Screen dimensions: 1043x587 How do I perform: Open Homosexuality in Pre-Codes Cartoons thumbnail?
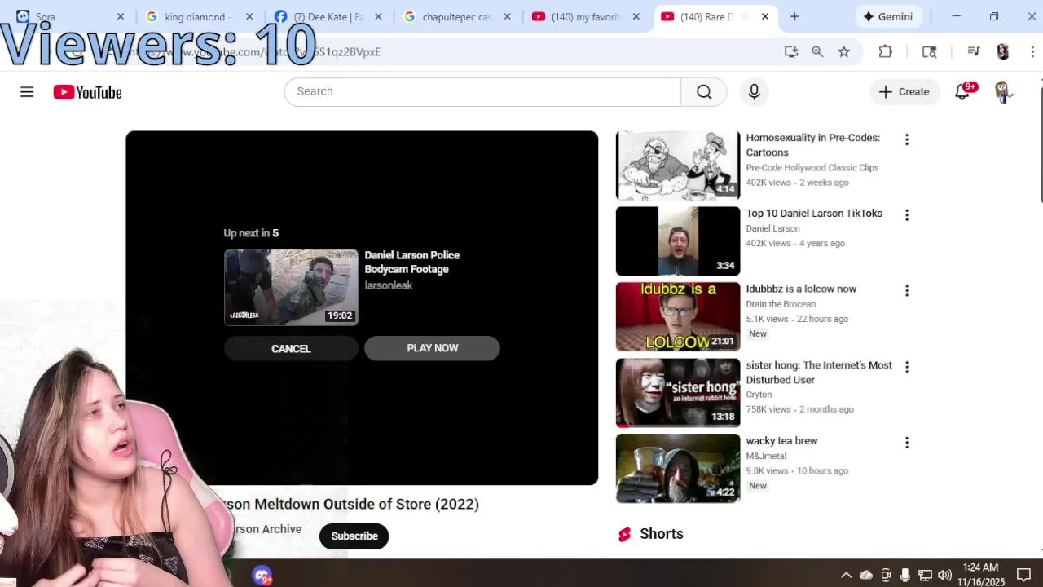click(x=678, y=166)
